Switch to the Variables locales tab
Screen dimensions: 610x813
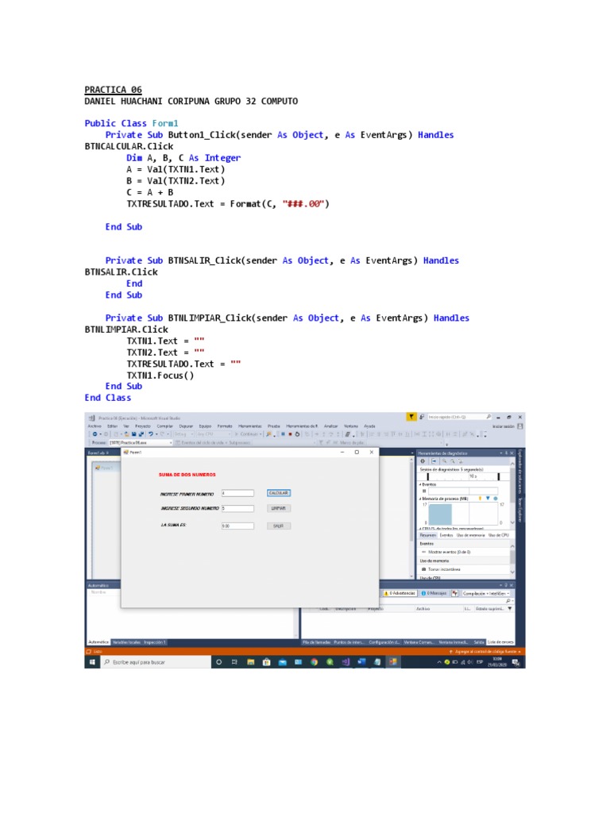tap(127, 642)
